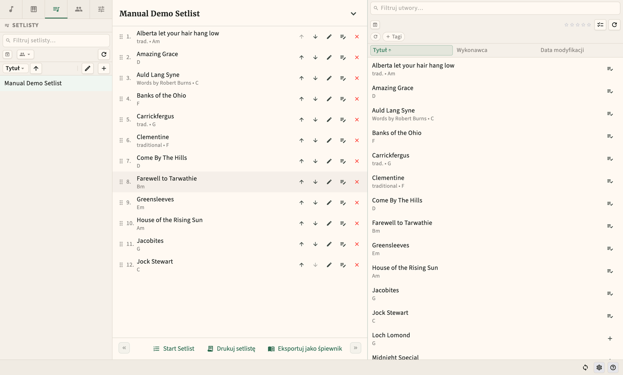Sort songs by Wykonawca column

pos(472,50)
